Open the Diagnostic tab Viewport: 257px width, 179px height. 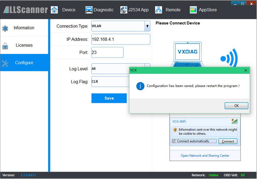click(100, 10)
